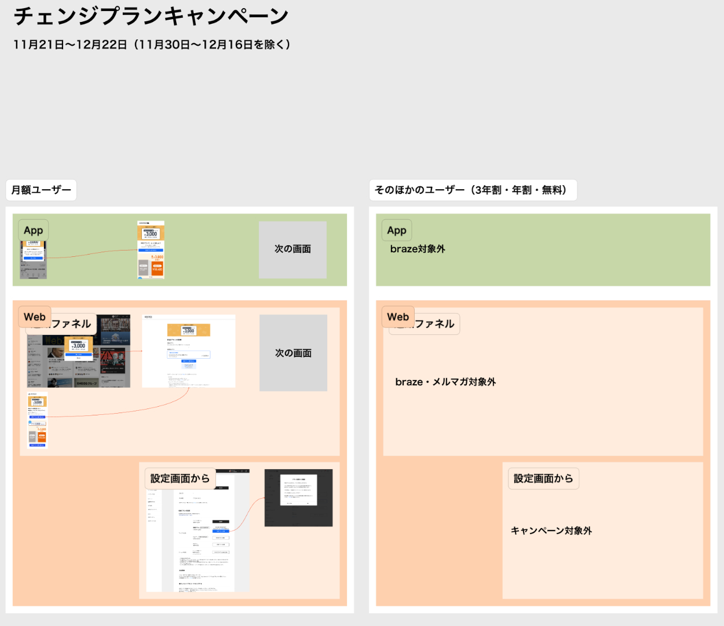Select the チェンジプランキャンペーン title text
The width and height of the screenshot is (724, 626).
click(151, 16)
